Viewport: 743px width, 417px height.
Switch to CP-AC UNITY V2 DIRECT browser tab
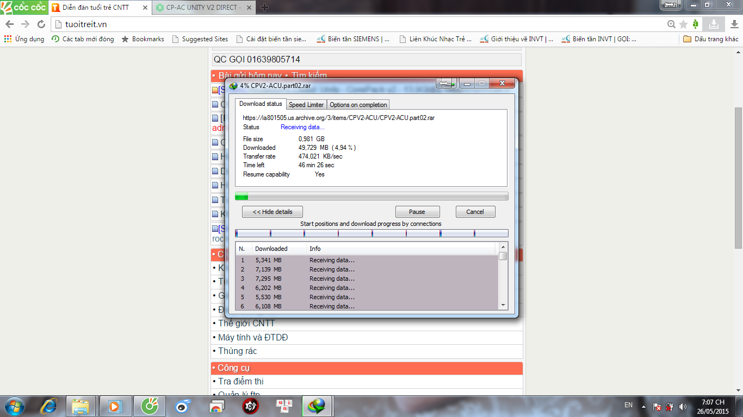[203, 8]
